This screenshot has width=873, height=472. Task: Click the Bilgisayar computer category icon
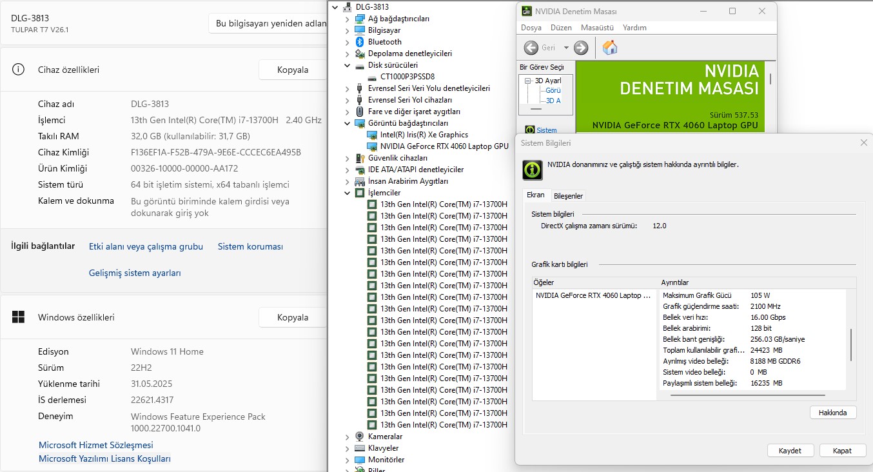tap(360, 30)
